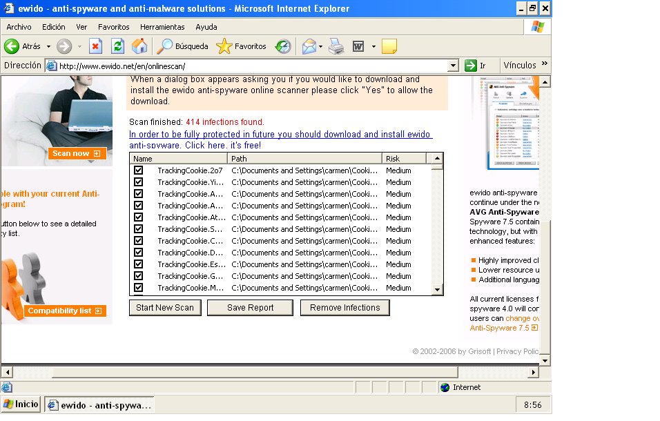Open the Archivo menu
Viewport: 660px width, 421px height.
(x=19, y=27)
